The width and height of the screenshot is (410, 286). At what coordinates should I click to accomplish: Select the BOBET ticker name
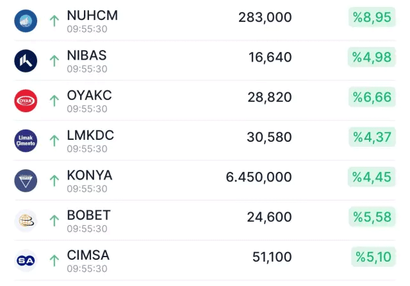pyautogui.click(x=88, y=215)
